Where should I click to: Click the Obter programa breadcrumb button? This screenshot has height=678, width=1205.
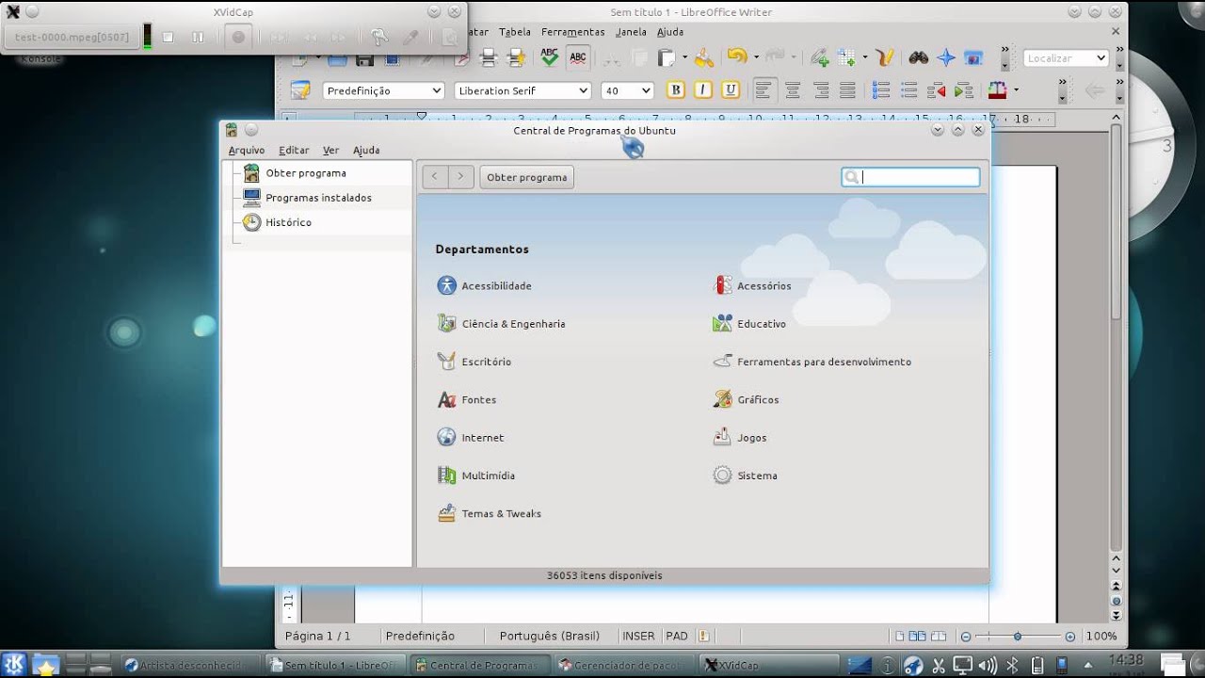pos(527,177)
